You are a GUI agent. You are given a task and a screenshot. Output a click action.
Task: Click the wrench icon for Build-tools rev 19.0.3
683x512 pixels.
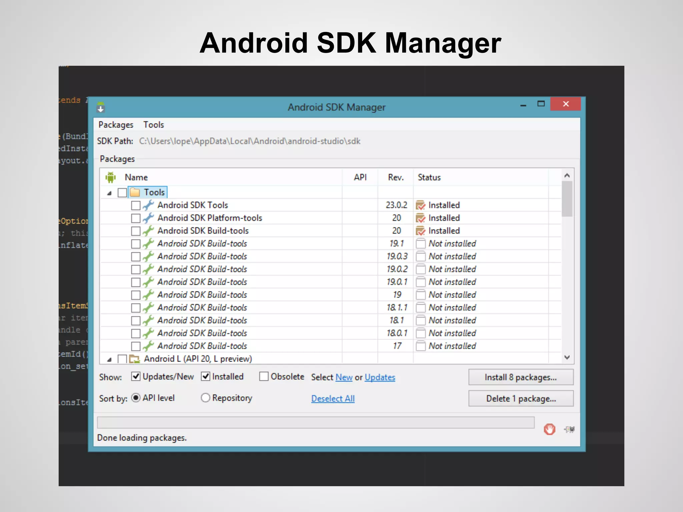point(148,256)
